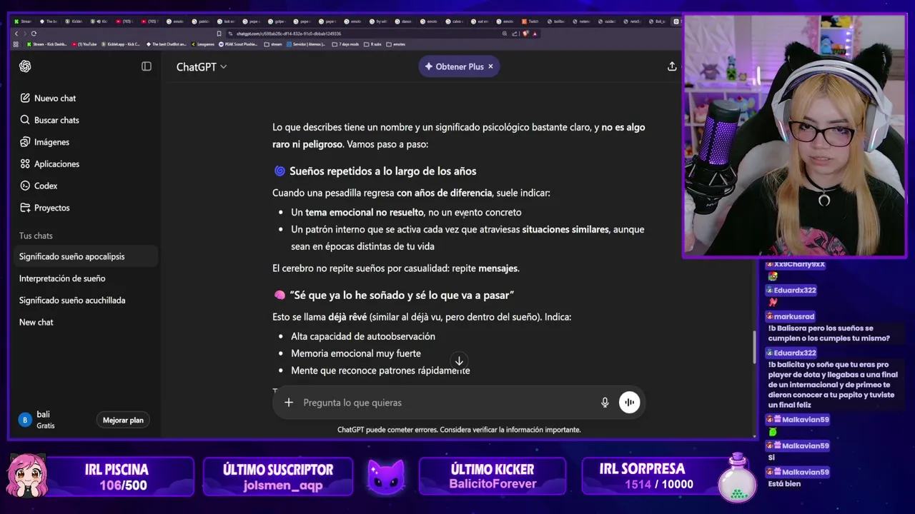Viewport: 915px width, 514px height.
Task: Open the New chat conversation
Action: (x=86, y=322)
